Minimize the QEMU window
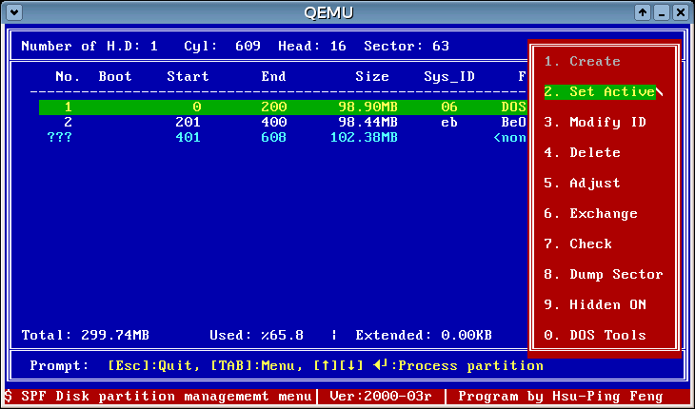This screenshot has height=409, width=695. pos(662,12)
